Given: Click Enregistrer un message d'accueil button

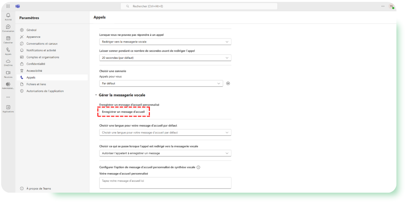Looking at the screenshot, I should tap(124, 112).
